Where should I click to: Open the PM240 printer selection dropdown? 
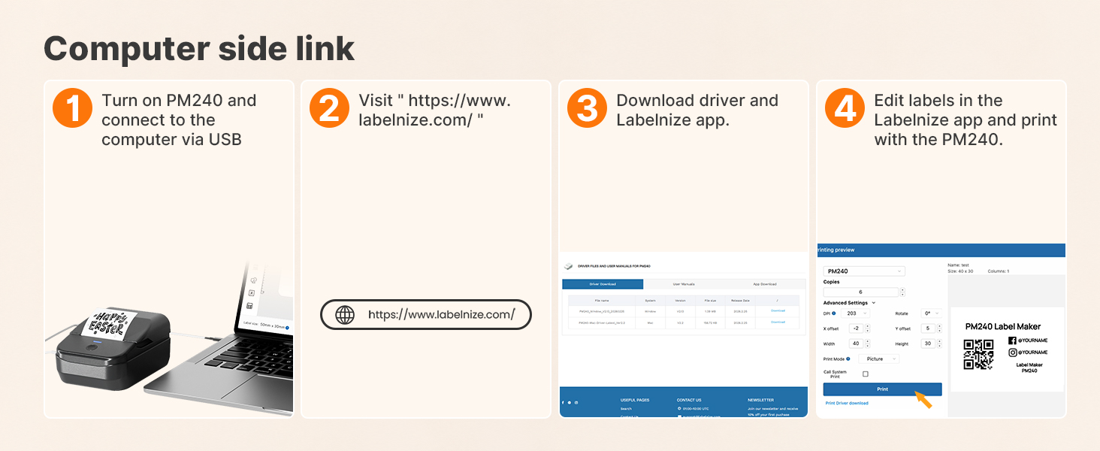coord(864,271)
